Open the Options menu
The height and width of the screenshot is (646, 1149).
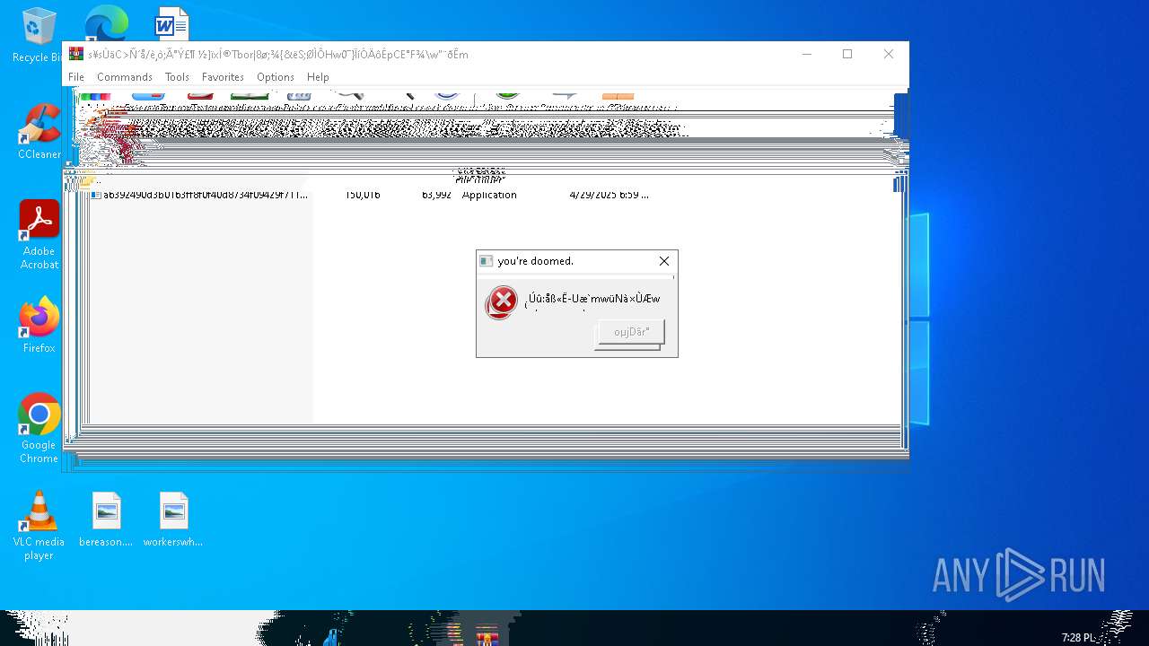click(x=276, y=77)
